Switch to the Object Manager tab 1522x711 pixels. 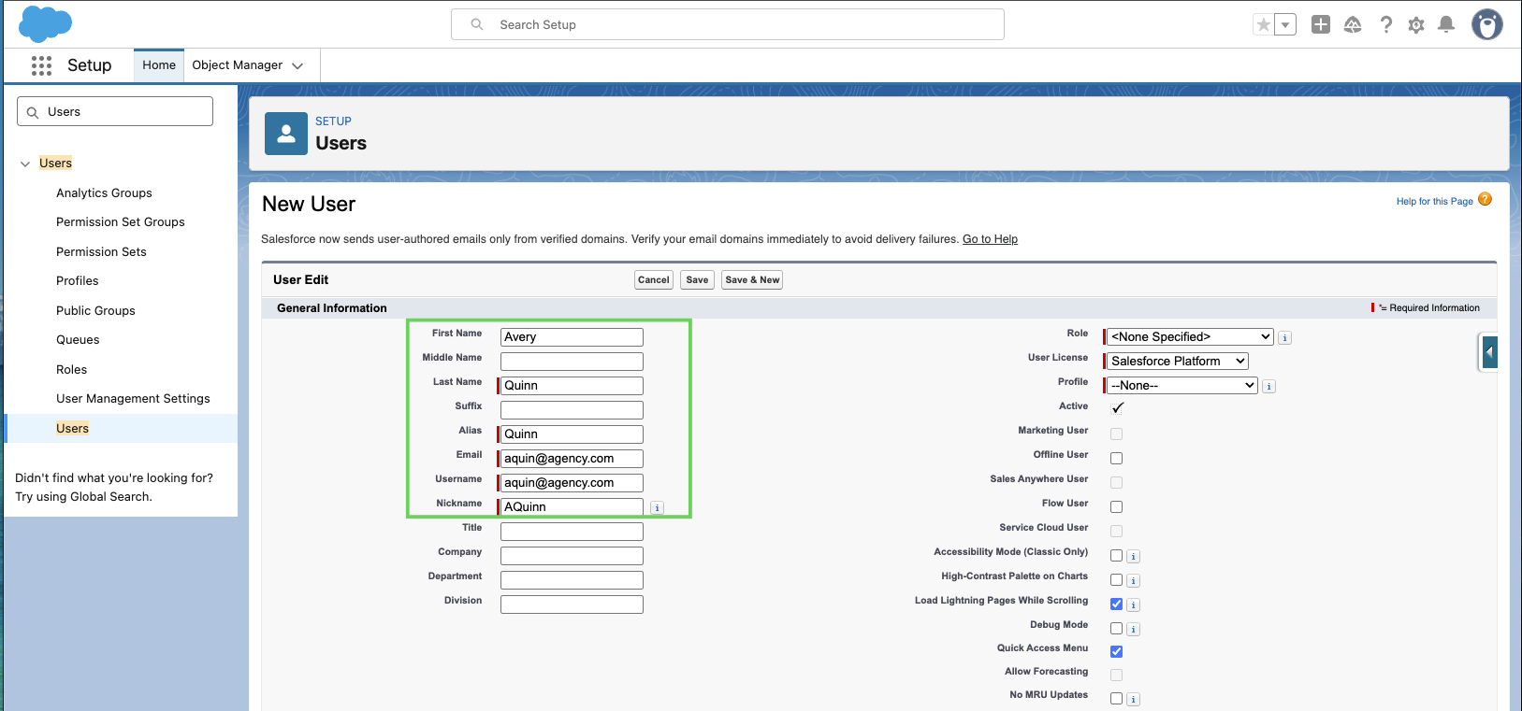238,65
